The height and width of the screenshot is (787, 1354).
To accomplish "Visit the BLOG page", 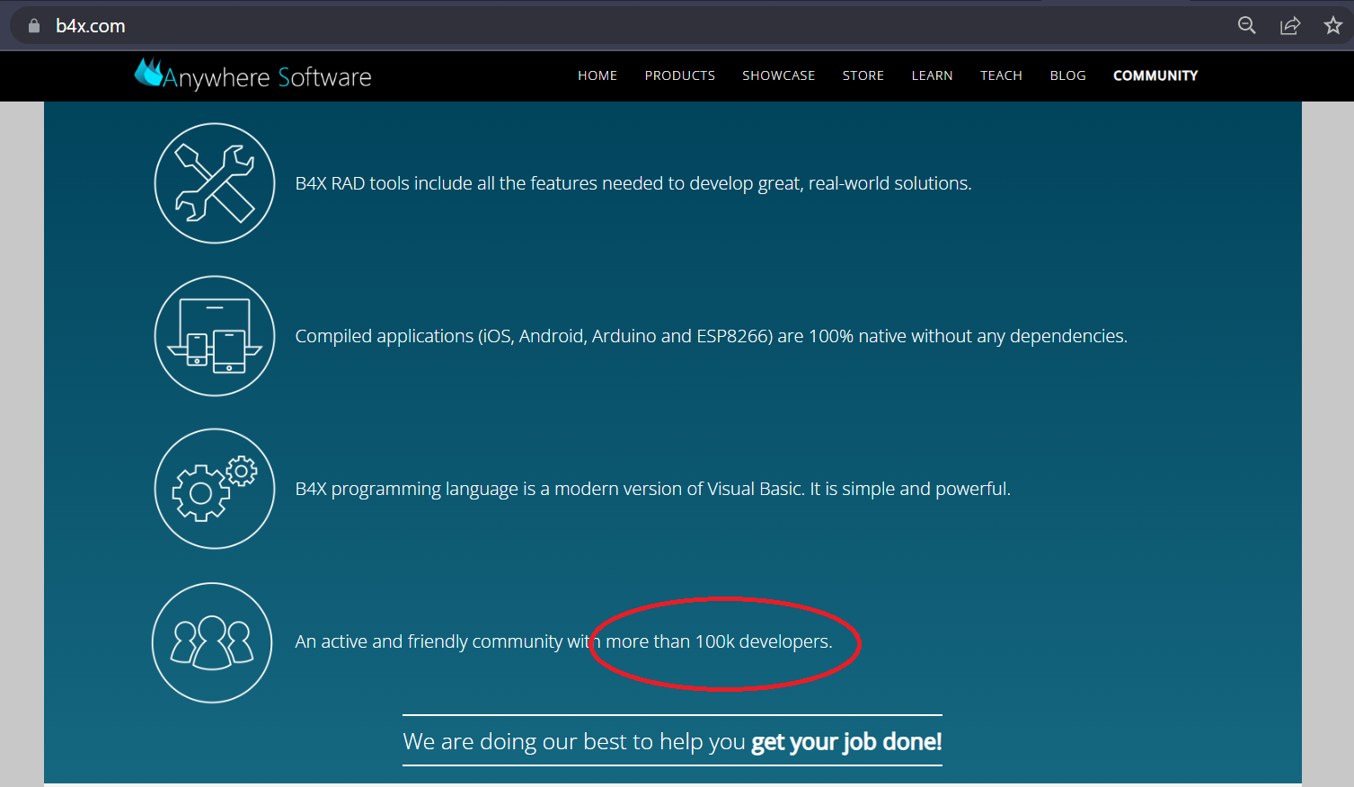I will [1068, 75].
